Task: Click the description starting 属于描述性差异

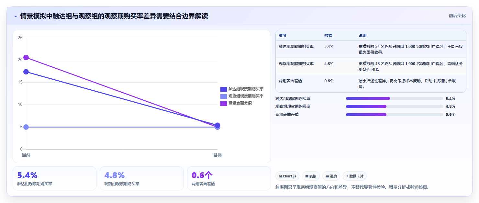Action: (407, 84)
